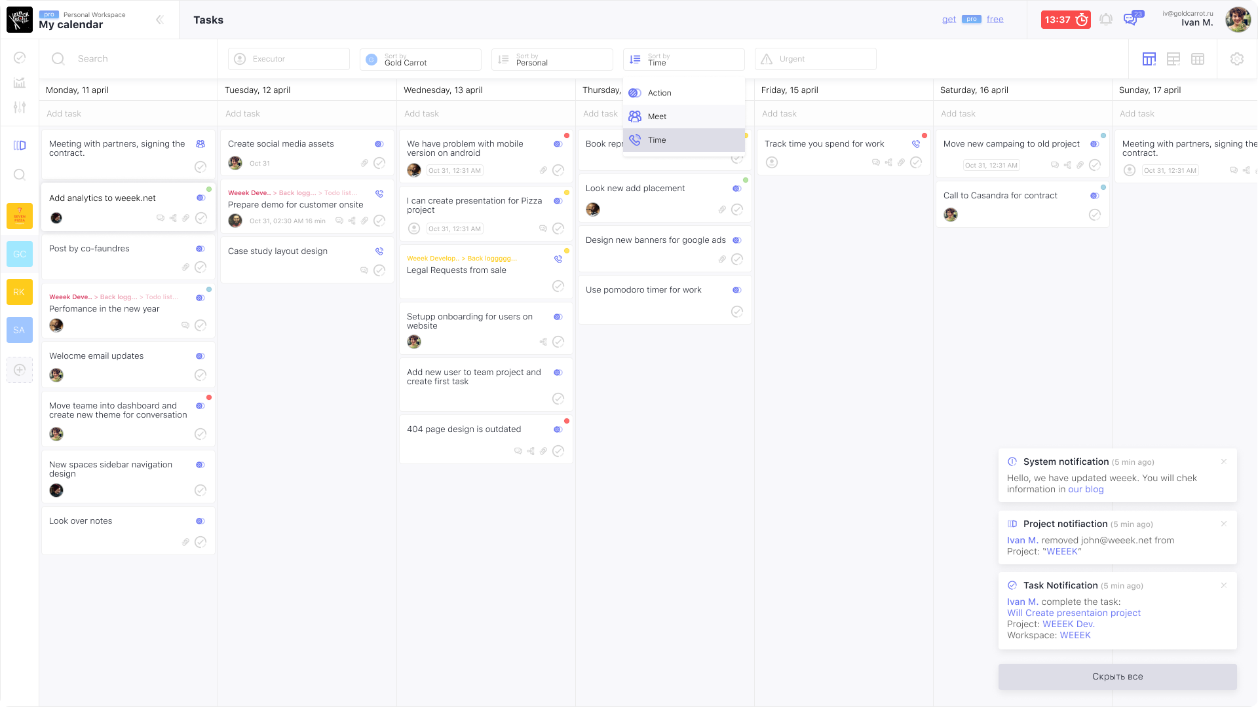Viewport: 1258px width, 707px height.
Task: Add new workspace plus icon
Action: click(x=20, y=370)
